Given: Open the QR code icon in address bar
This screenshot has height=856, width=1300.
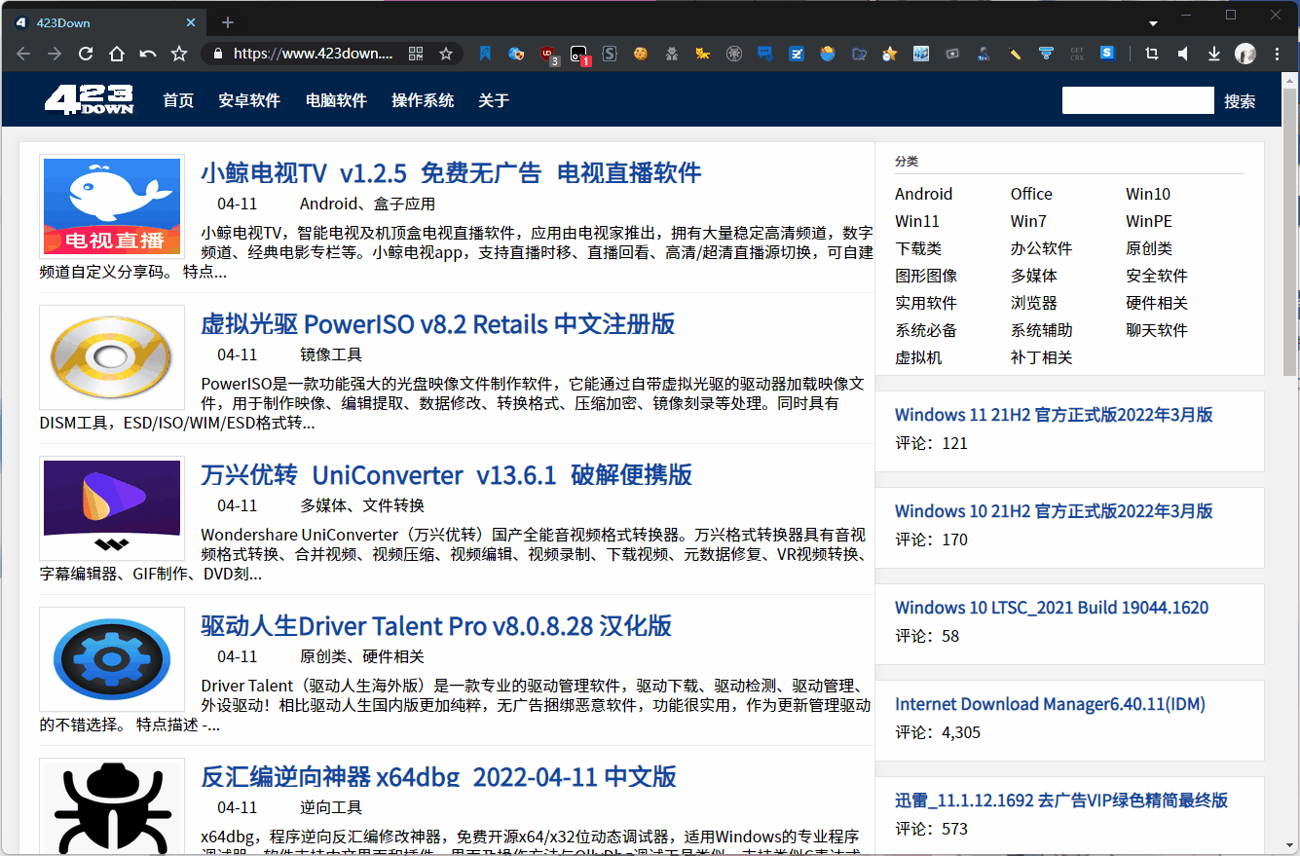Looking at the screenshot, I should [416, 55].
